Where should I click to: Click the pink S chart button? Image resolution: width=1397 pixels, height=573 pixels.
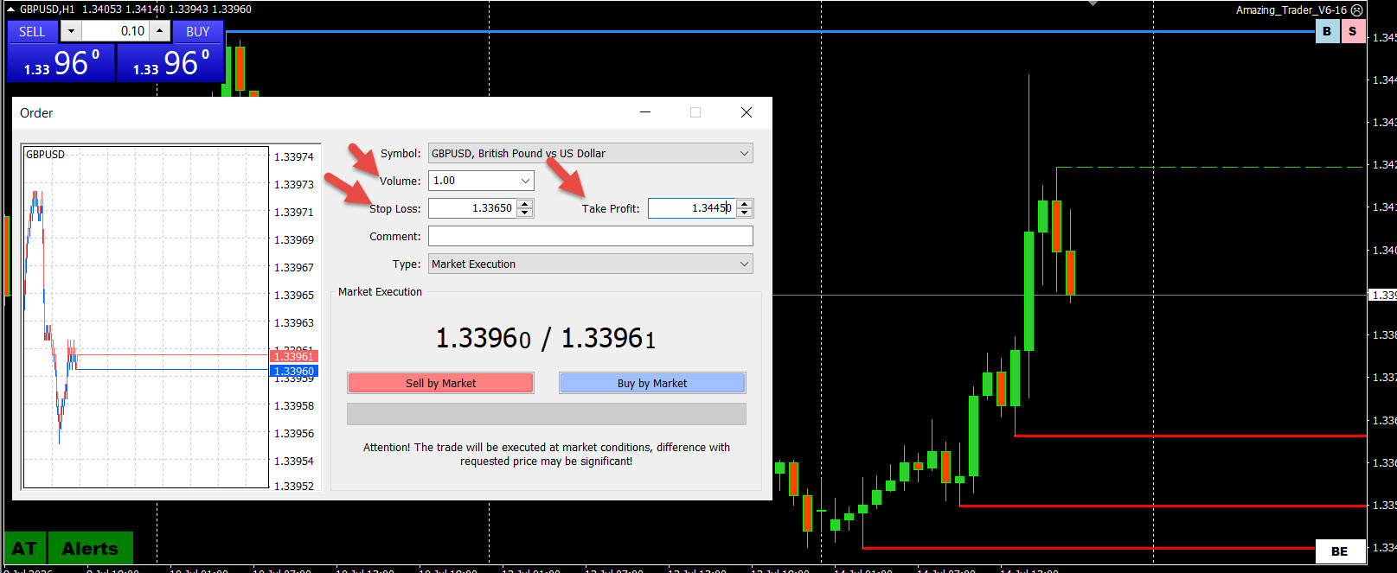[1353, 31]
